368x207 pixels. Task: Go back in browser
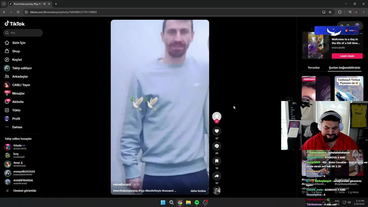pyautogui.click(x=4, y=12)
